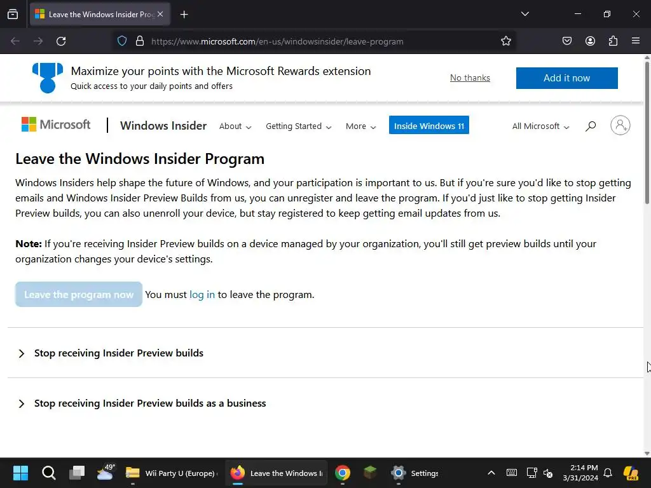The width and height of the screenshot is (651, 488).
Task: Go to Microsoft home via logo
Action: tap(56, 125)
